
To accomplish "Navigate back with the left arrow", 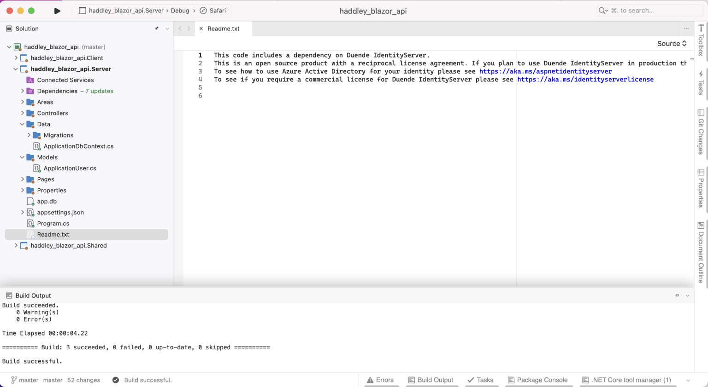I will 180,29.
